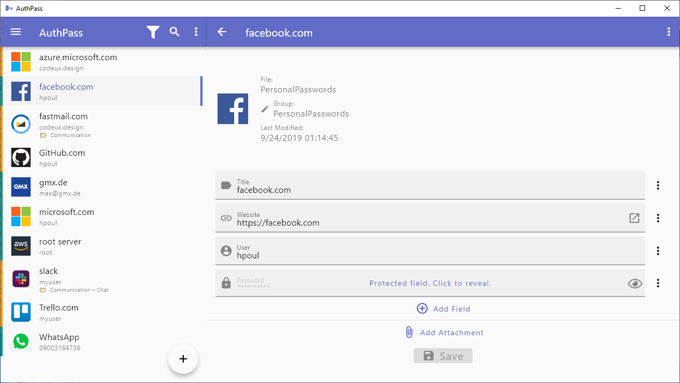Edit group with the pencil icon
The image size is (680, 383).
click(x=264, y=109)
